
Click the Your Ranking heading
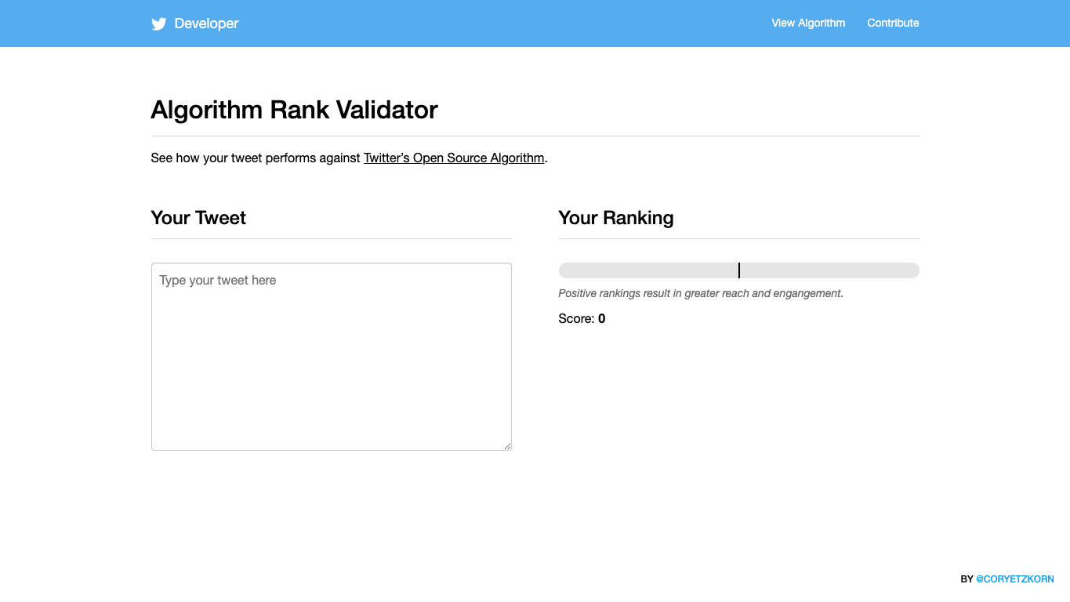pos(616,218)
